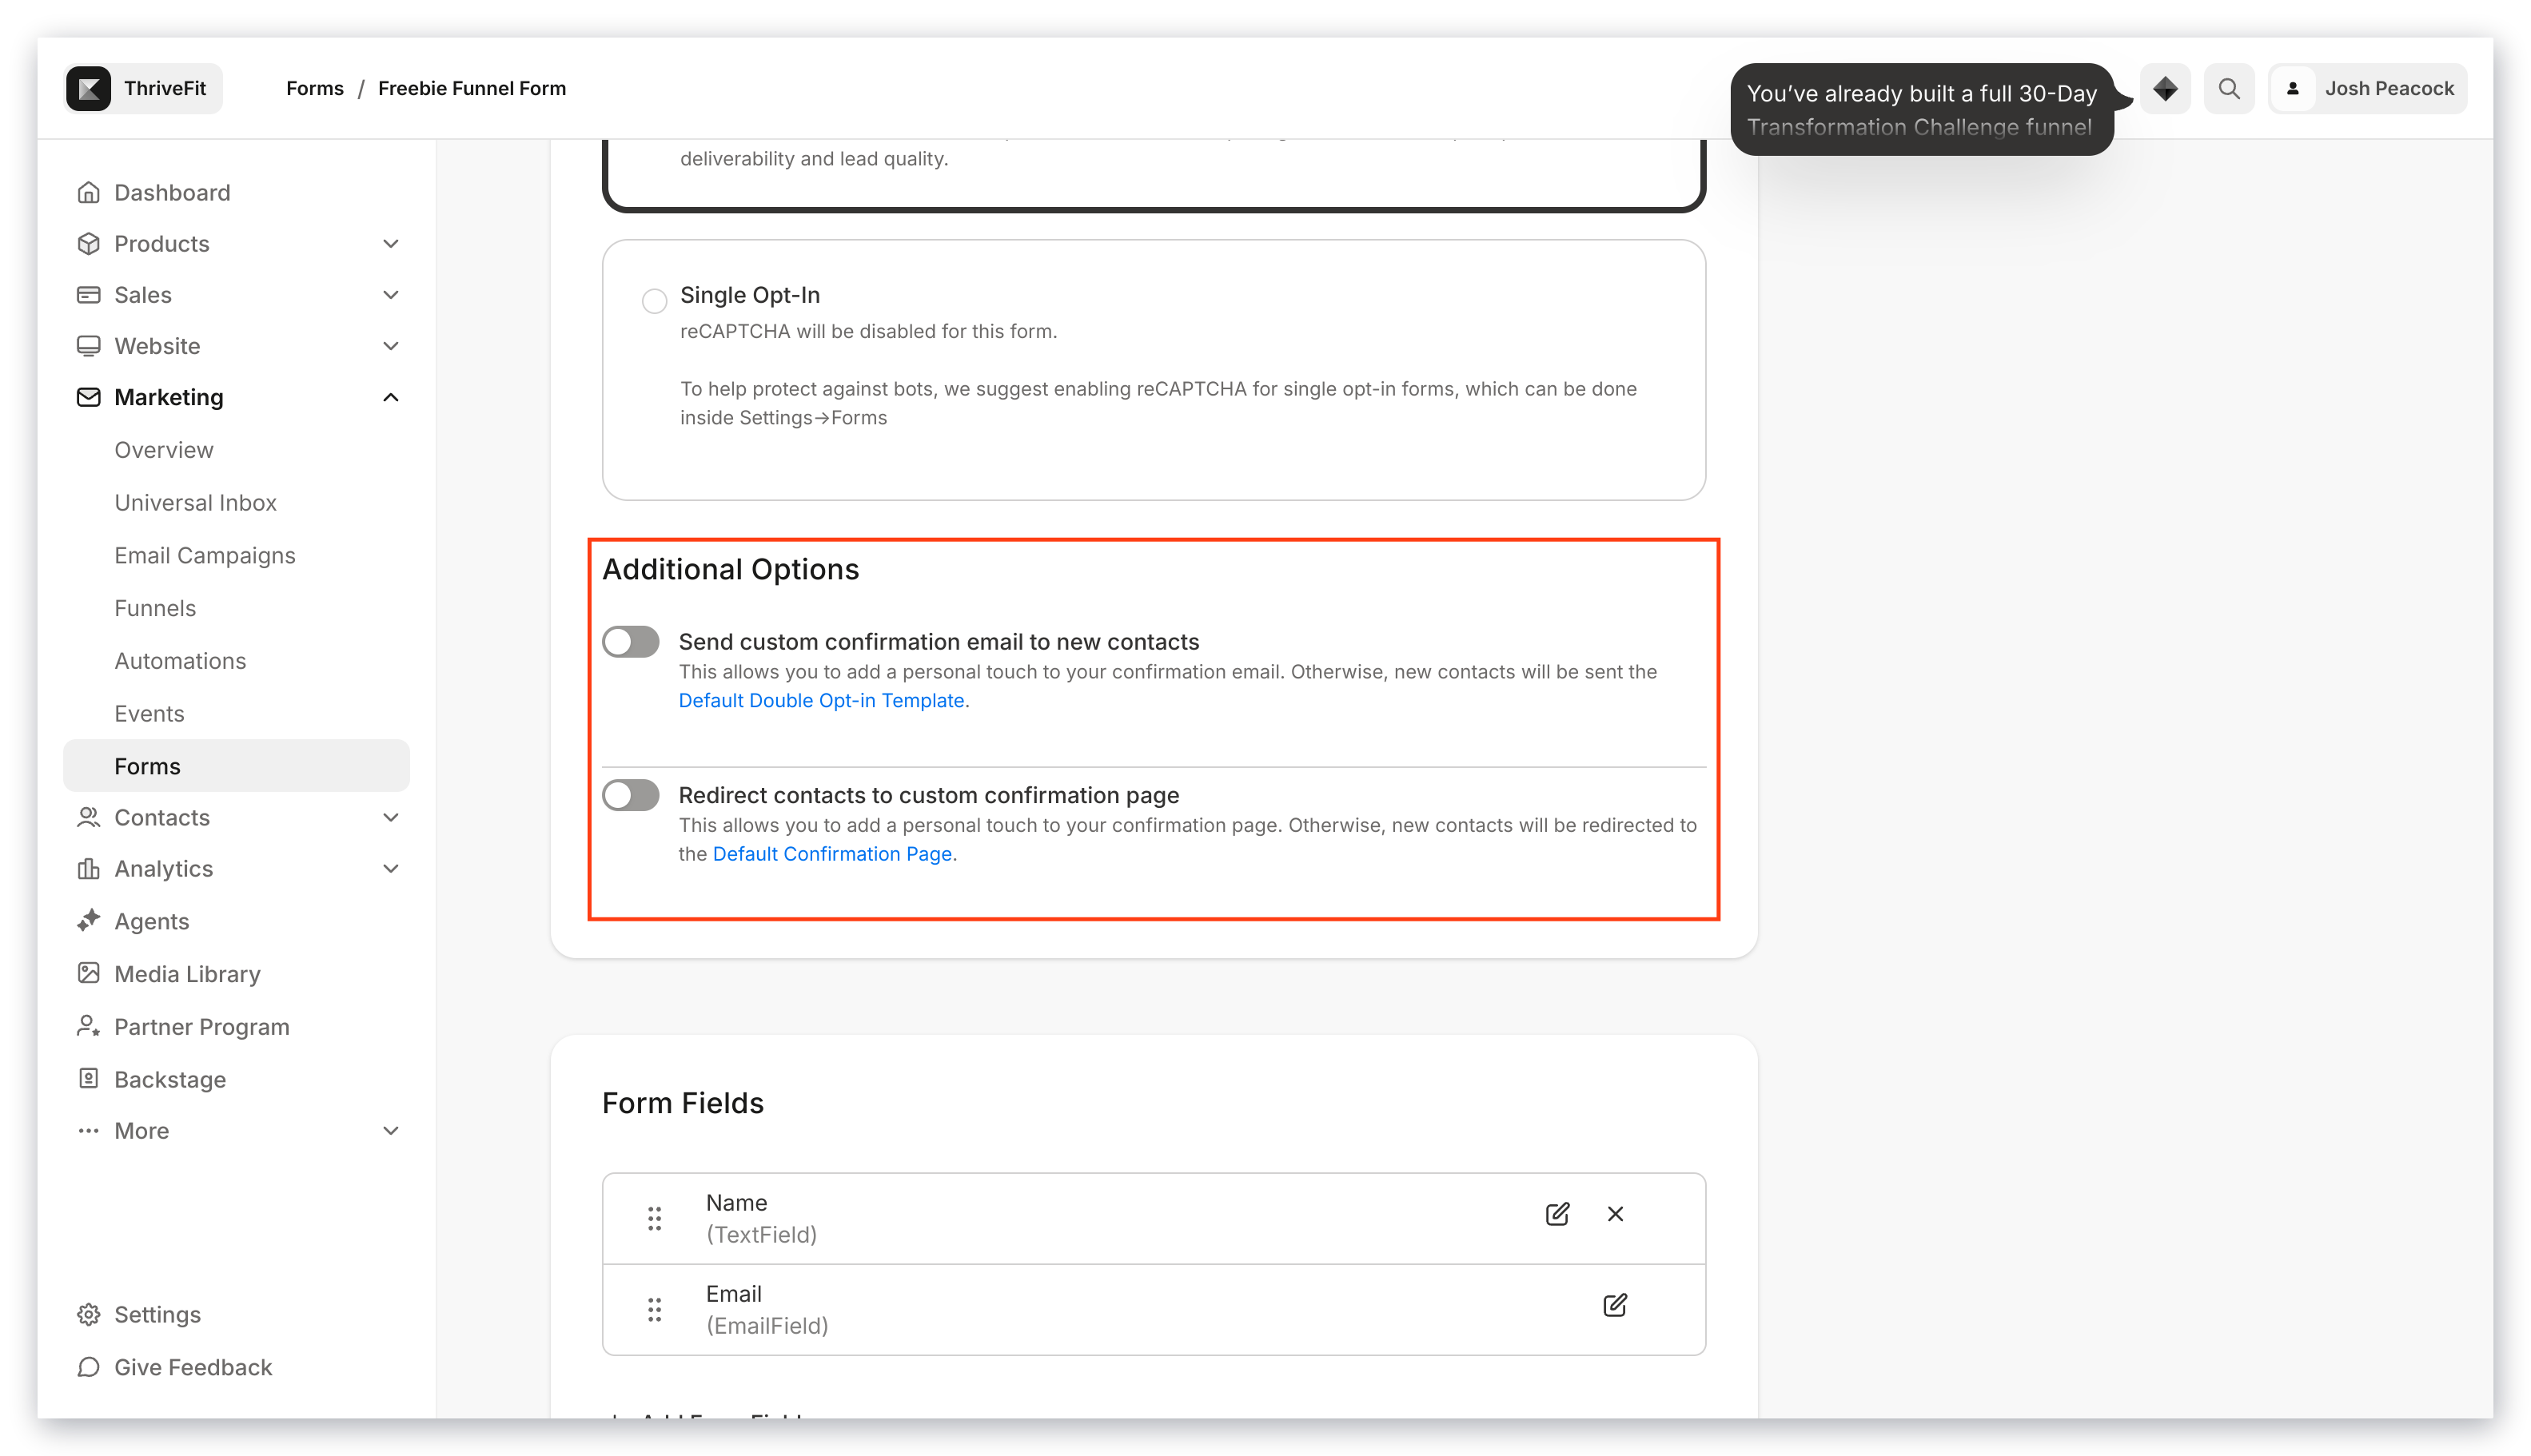This screenshot has width=2531, height=1456.
Task: Click the Email (EmailField) row label
Action: 767,1309
